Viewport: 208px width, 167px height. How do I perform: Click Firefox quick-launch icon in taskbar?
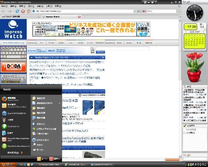(21, 165)
